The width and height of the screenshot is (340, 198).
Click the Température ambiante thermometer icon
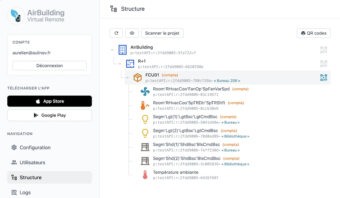click(x=145, y=175)
